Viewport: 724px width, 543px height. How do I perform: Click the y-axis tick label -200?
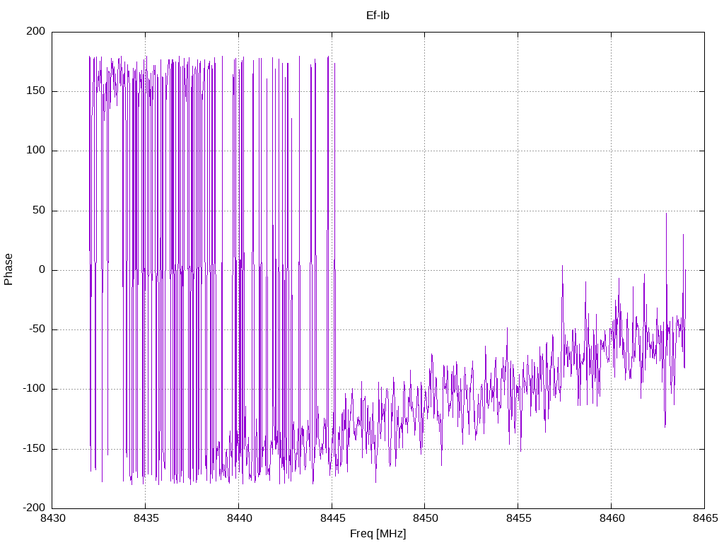coord(34,508)
